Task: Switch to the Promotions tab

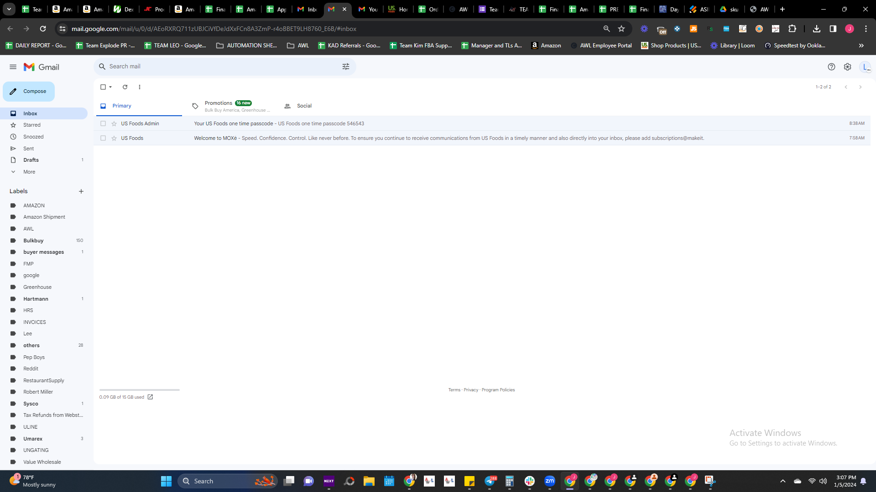Action: pos(230,106)
